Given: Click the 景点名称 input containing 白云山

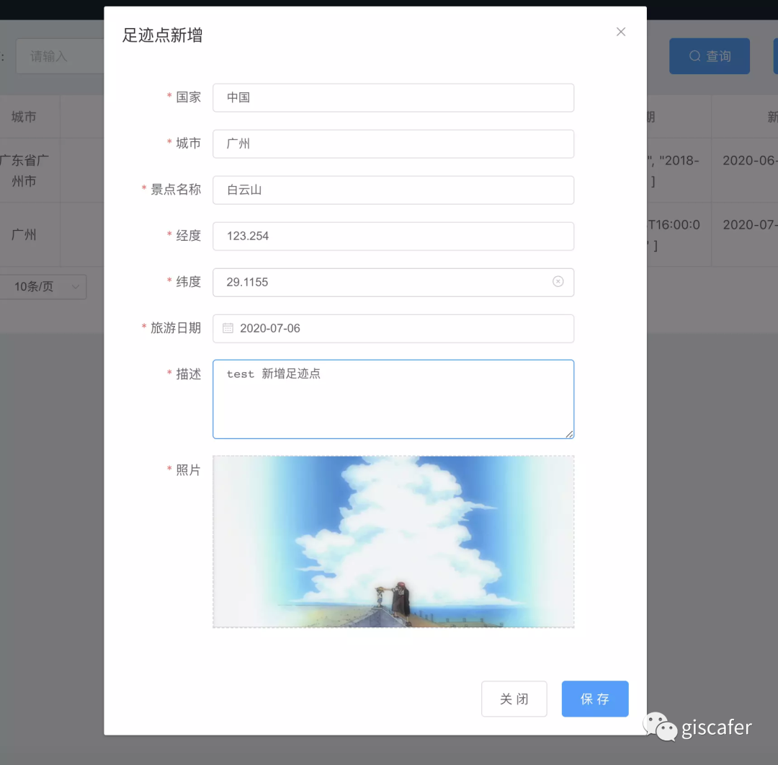Looking at the screenshot, I should (x=393, y=190).
